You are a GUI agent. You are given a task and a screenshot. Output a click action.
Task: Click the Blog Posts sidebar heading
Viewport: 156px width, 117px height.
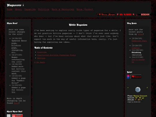point(132,23)
